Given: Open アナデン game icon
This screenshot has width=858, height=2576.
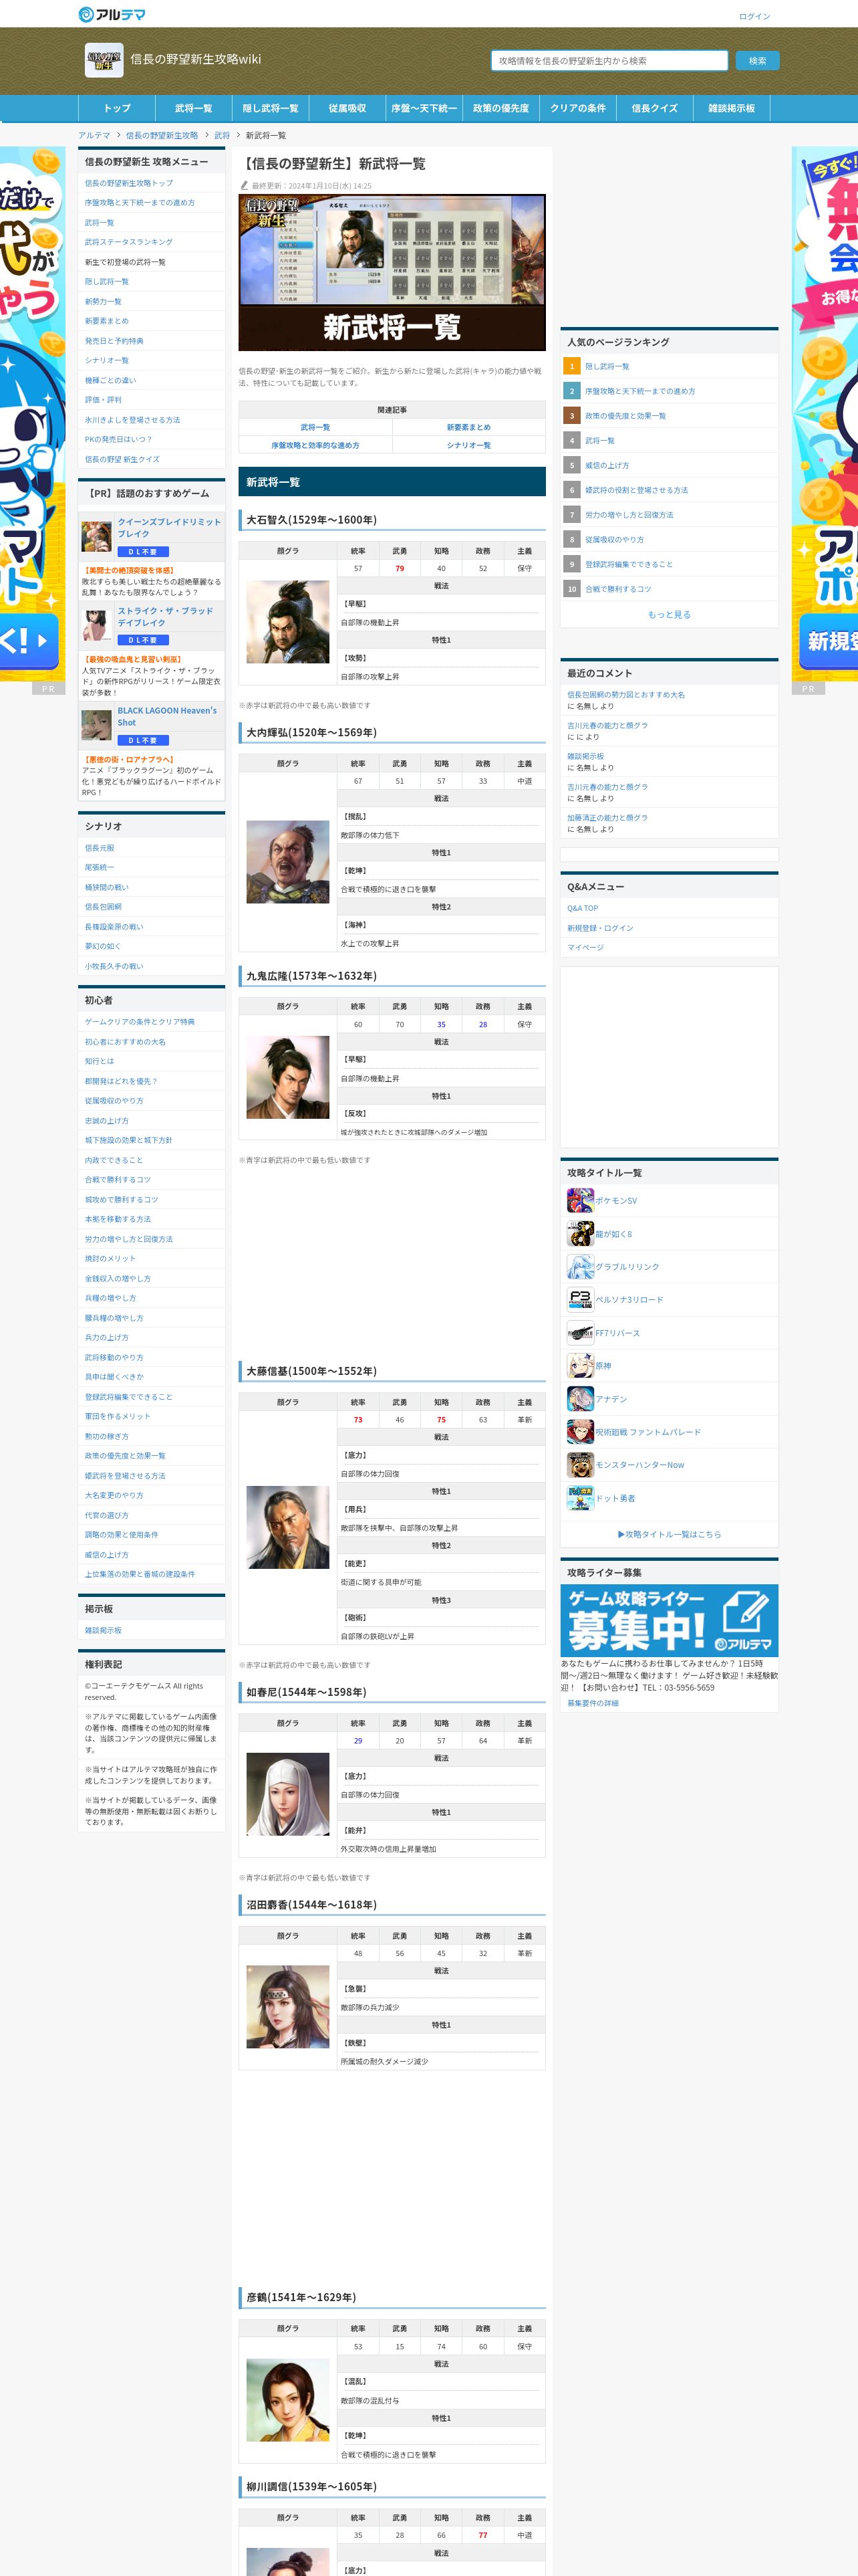Looking at the screenshot, I should click(x=580, y=1398).
